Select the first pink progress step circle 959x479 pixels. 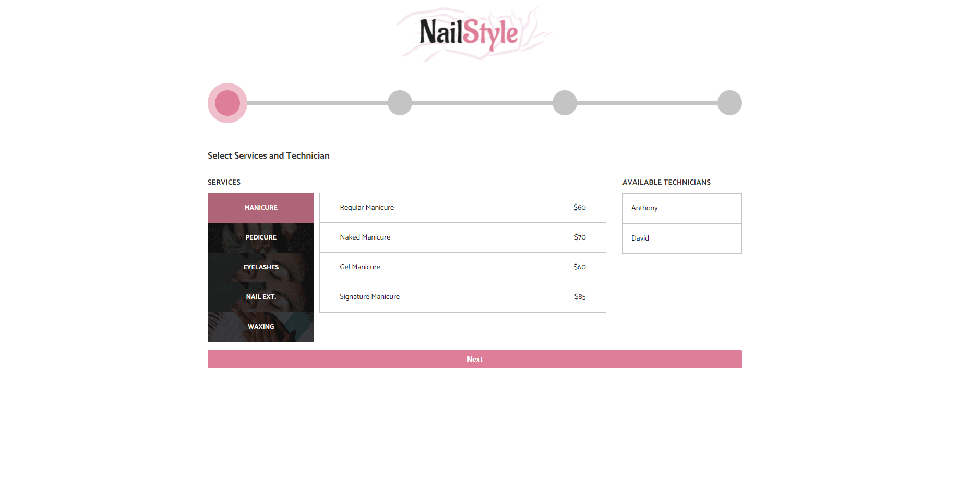[x=227, y=103]
